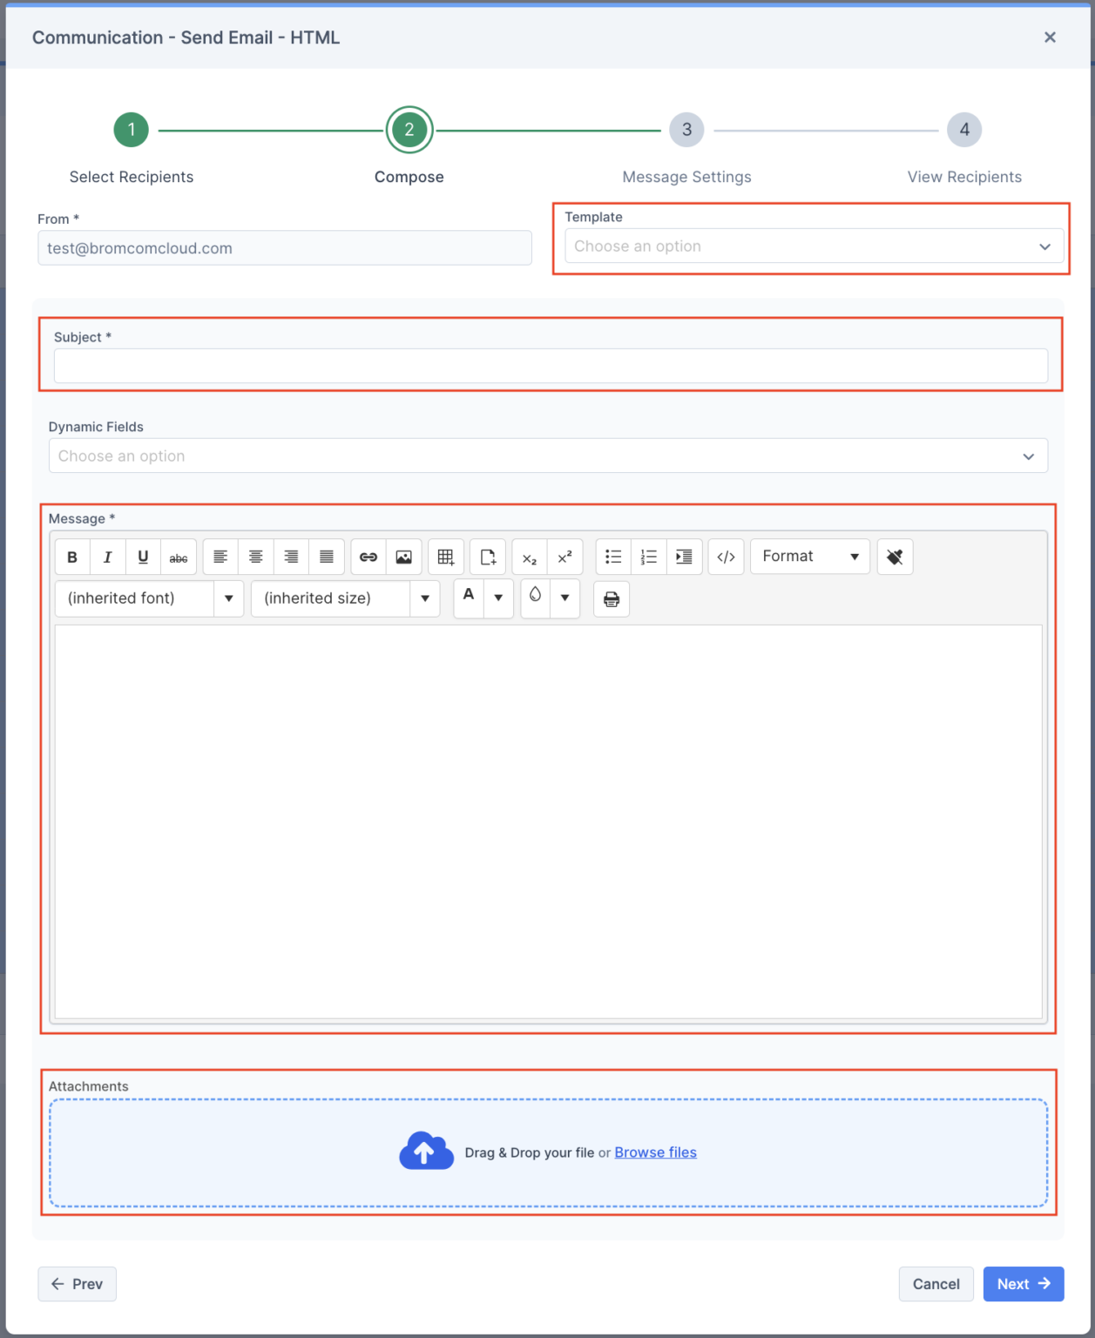
Task: Insert a hyperlink using the link icon
Action: point(368,557)
